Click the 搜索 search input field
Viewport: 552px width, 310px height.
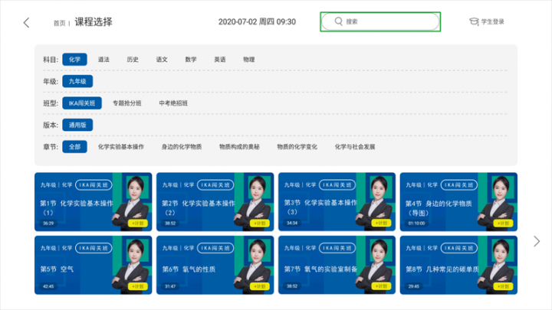[380, 21]
